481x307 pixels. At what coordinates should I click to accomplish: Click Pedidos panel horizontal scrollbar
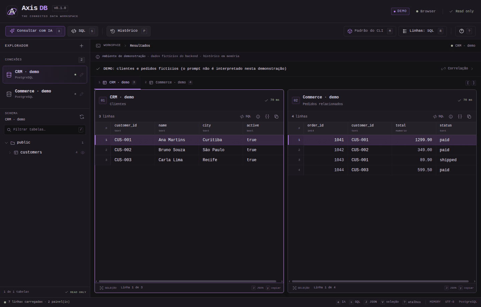click(x=380, y=281)
